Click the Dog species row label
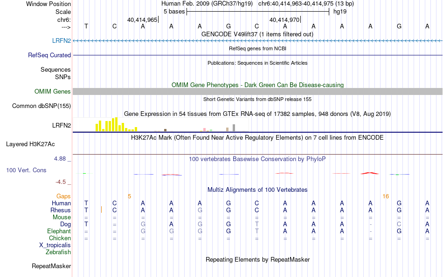Viewport: 443px width, 277px height. point(65,224)
